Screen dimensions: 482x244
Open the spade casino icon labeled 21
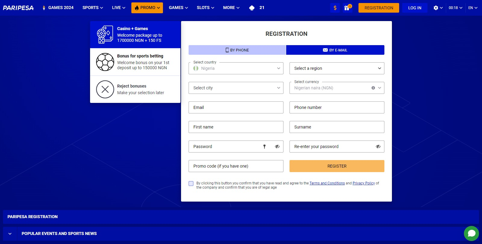[257, 8]
